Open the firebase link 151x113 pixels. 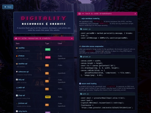pos(21,56)
